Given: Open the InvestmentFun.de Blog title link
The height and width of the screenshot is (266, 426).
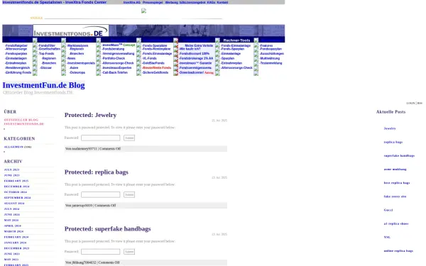Looking at the screenshot, I should tap(44, 85).
